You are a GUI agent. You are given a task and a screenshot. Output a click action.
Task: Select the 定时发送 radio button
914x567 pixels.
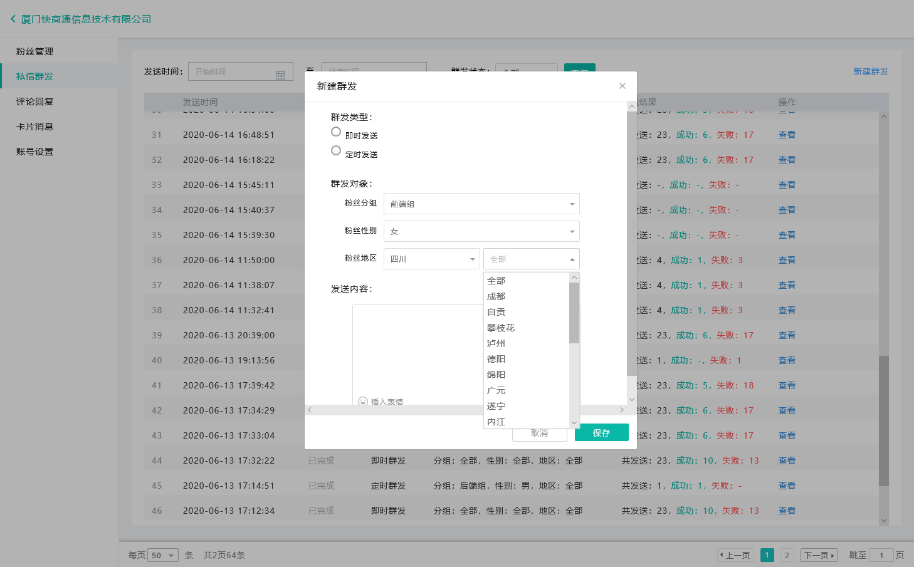[x=336, y=150]
